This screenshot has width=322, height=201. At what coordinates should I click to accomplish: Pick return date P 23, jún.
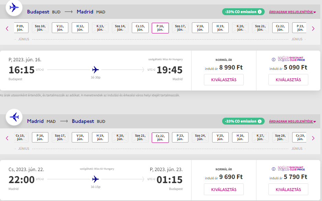[x=180, y=137]
